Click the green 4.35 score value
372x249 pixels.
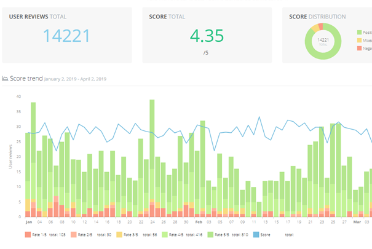pyautogui.click(x=207, y=36)
